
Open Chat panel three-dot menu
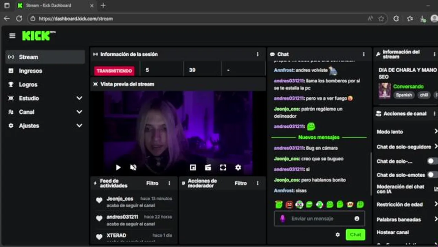click(x=364, y=54)
